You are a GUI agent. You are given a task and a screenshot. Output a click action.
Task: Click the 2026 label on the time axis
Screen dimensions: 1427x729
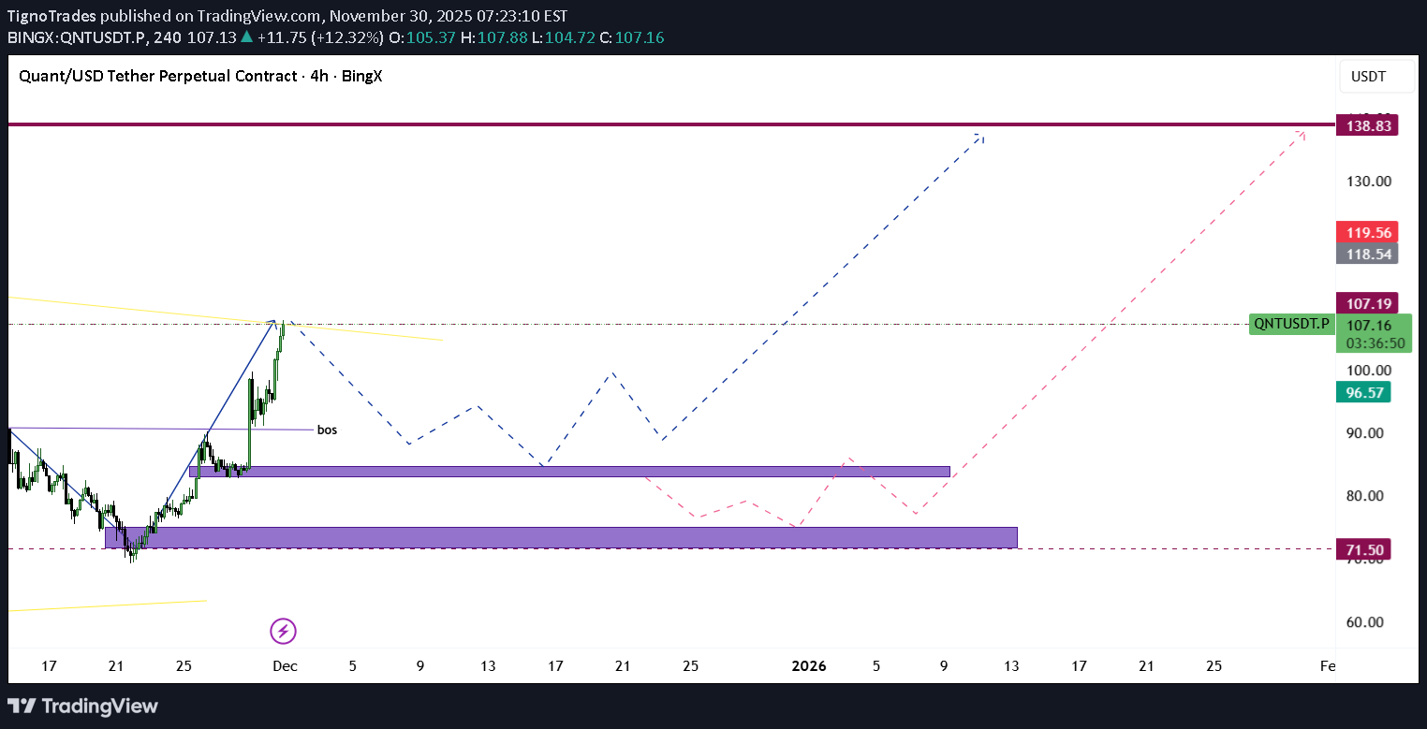coord(808,665)
